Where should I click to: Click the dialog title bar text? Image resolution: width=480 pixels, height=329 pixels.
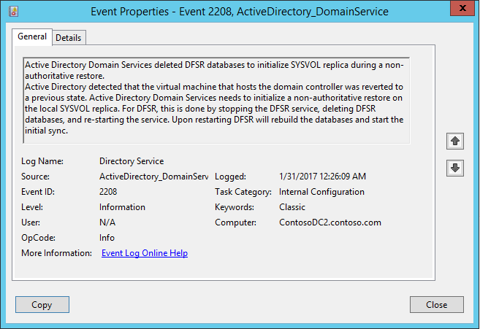click(240, 12)
